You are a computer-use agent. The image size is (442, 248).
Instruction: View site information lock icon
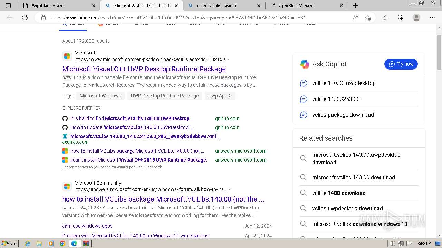[x=44, y=18]
